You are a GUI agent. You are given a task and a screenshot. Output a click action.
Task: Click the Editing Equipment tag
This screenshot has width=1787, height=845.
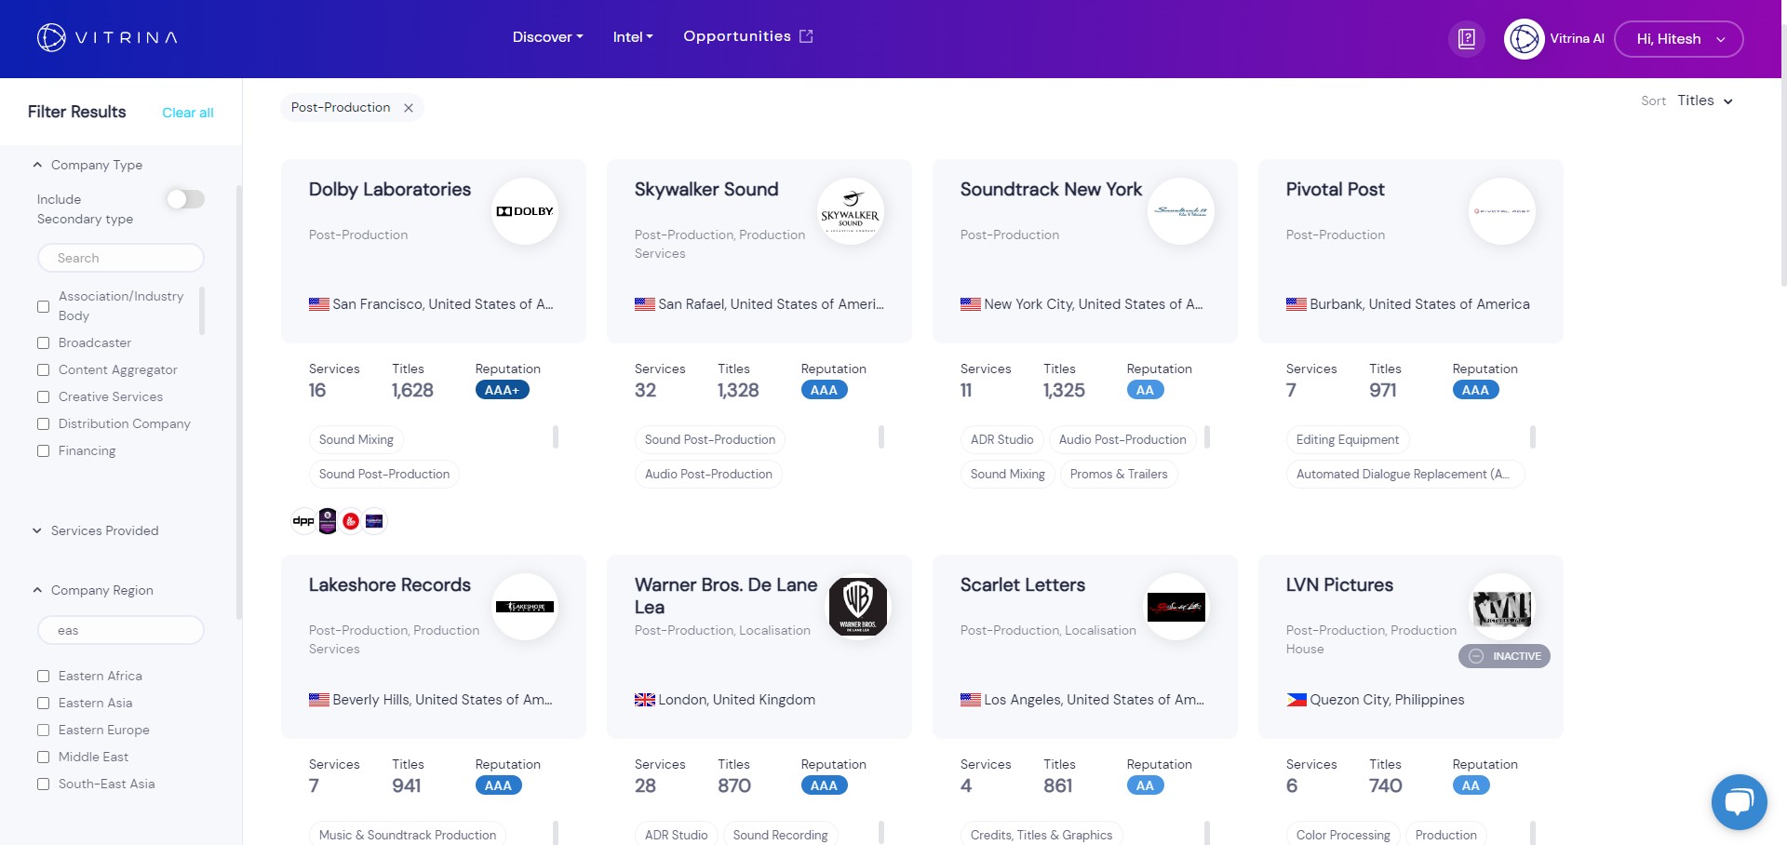(1348, 439)
